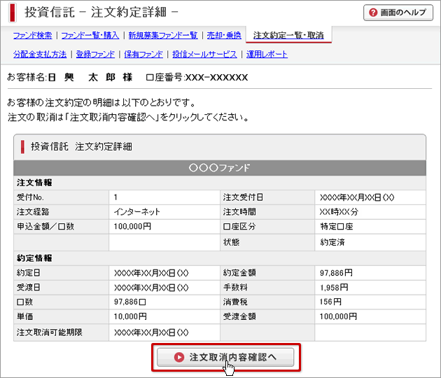441x378 pixels.
Task: Open the 運用レポート link
Action: click(267, 54)
